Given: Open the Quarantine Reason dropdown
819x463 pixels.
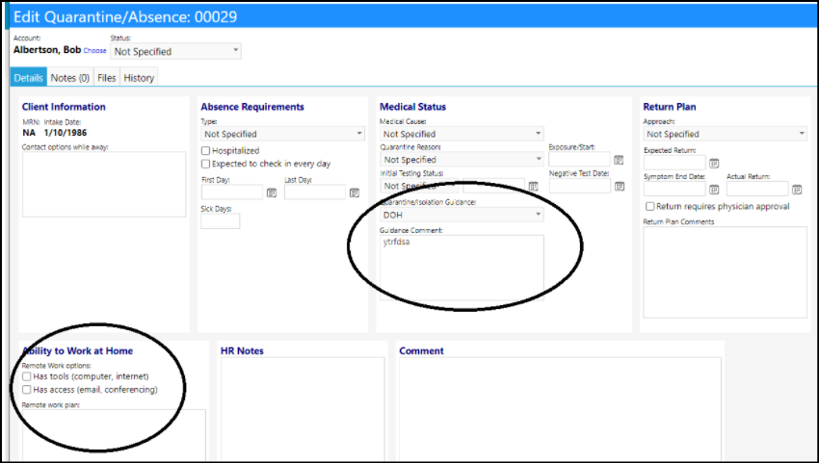Looking at the screenshot, I should click(x=462, y=159).
